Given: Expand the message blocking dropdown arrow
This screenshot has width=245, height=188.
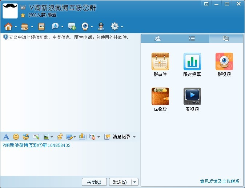Looking at the screenshot, I should click(x=99, y=137).
